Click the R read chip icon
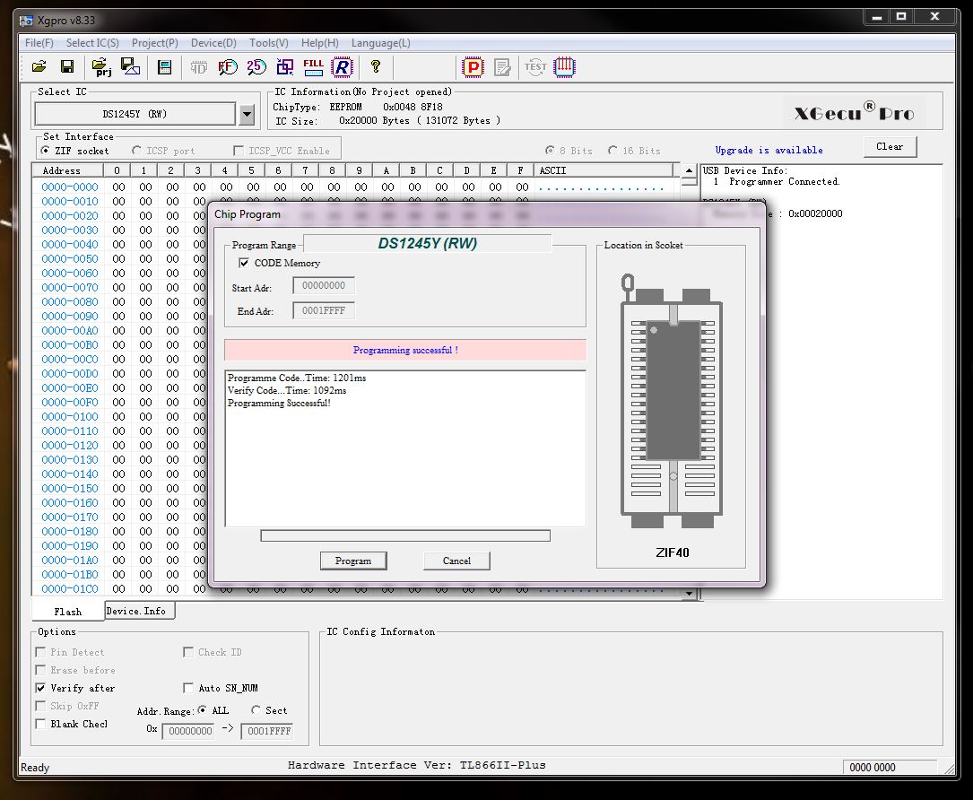 (x=342, y=67)
